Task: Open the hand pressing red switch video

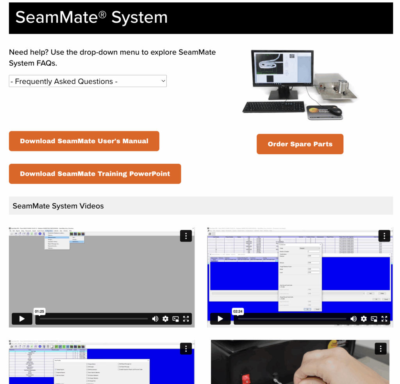Action: 300,362
